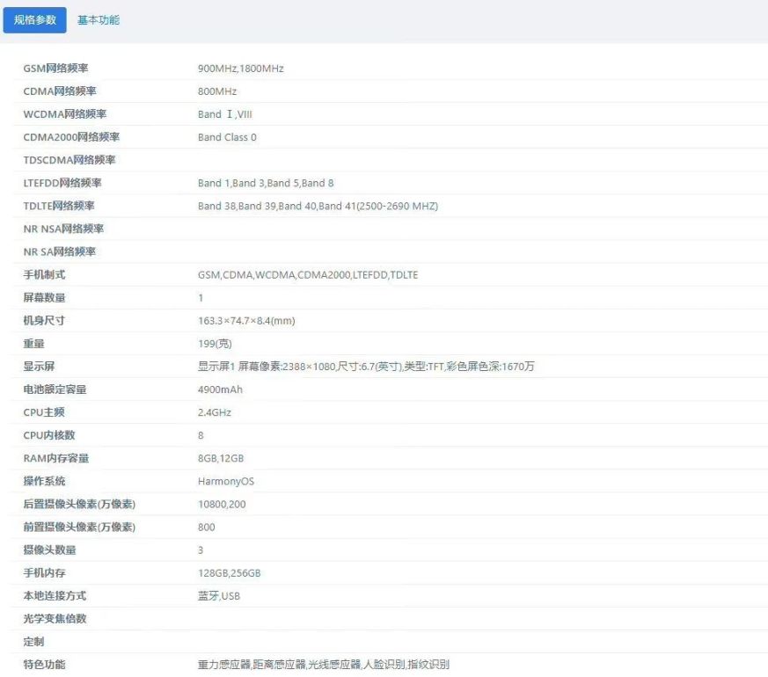768x677 pixels.
Task: Click the 显示屏1 屏幕像素 2388×1080 value
Action: click(x=366, y=367)
